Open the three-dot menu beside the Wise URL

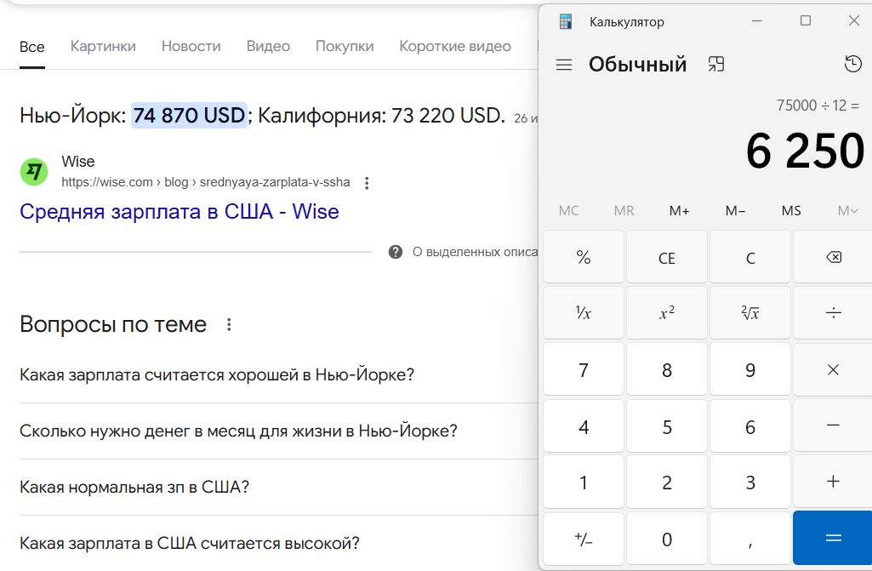point(367,183)
